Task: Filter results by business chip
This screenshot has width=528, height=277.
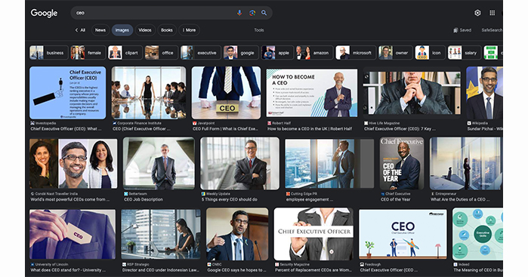Action: 49,53
